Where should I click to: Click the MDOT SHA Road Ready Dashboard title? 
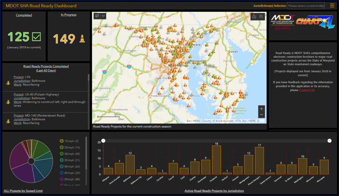[41, 6]
